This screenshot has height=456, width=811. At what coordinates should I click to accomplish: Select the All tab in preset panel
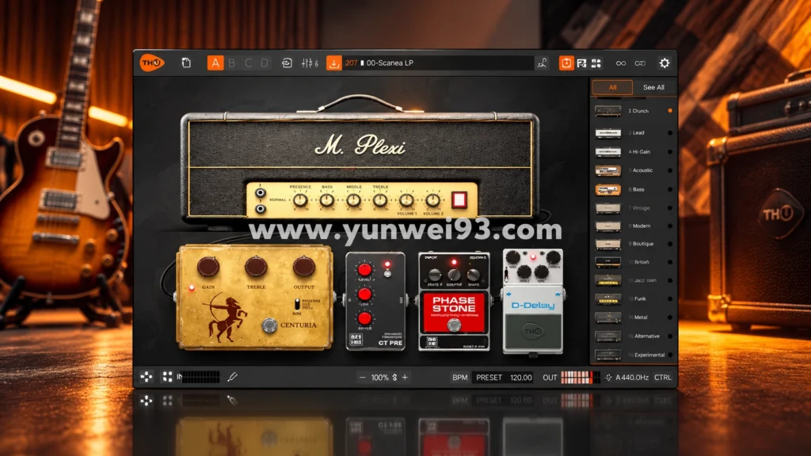612,87
